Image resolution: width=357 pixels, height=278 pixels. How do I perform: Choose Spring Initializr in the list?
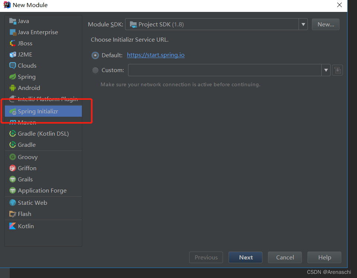tap(43, 111)
